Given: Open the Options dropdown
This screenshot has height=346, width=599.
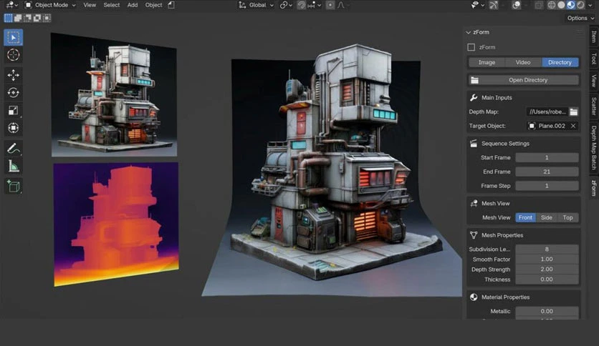Looking at the screenshot, I should (x=580, y=18).
